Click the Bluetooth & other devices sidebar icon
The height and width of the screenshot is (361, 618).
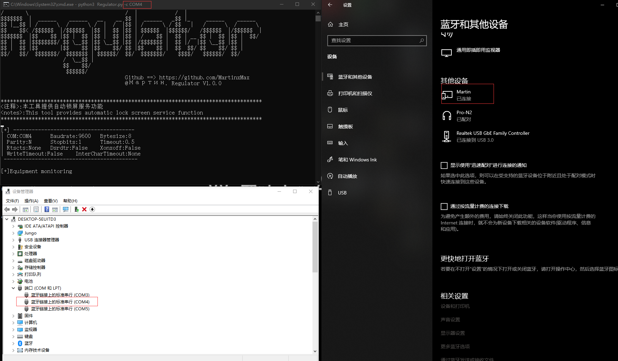(330, 77)
